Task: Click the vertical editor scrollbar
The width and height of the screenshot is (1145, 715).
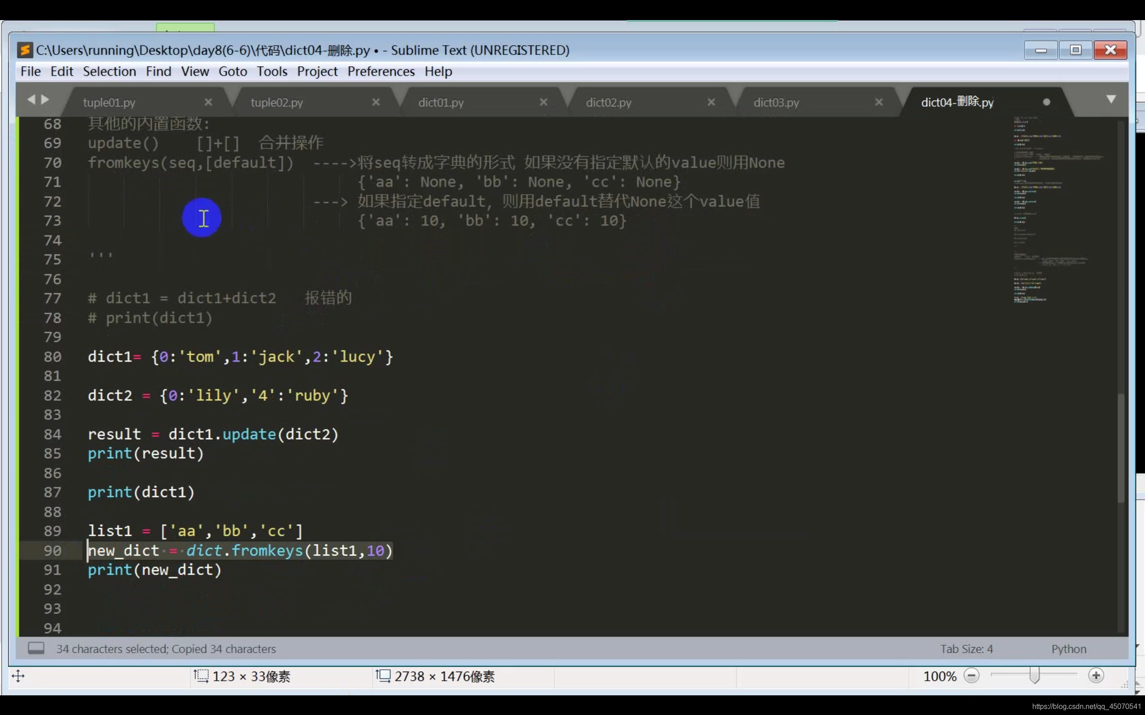Action: (x=1120, y=447)
